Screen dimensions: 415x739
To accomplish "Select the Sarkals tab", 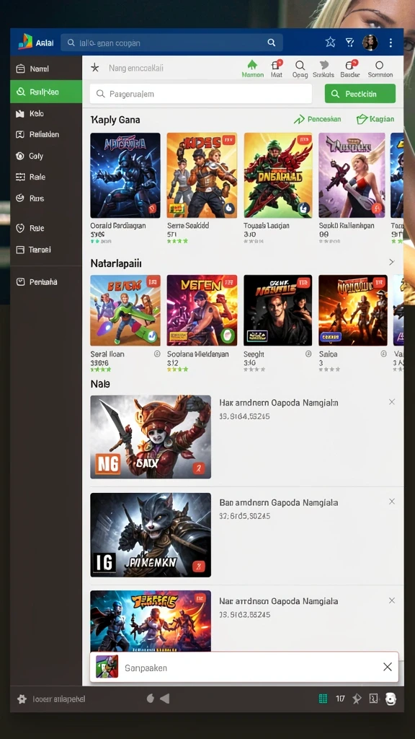I will [x=323, y=69].
